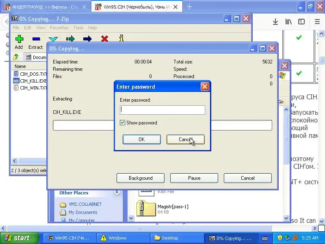325x244 pixels.
Task: Open new browser tab with plus icon
Action: pyautogui.click(x=189, y=7)
